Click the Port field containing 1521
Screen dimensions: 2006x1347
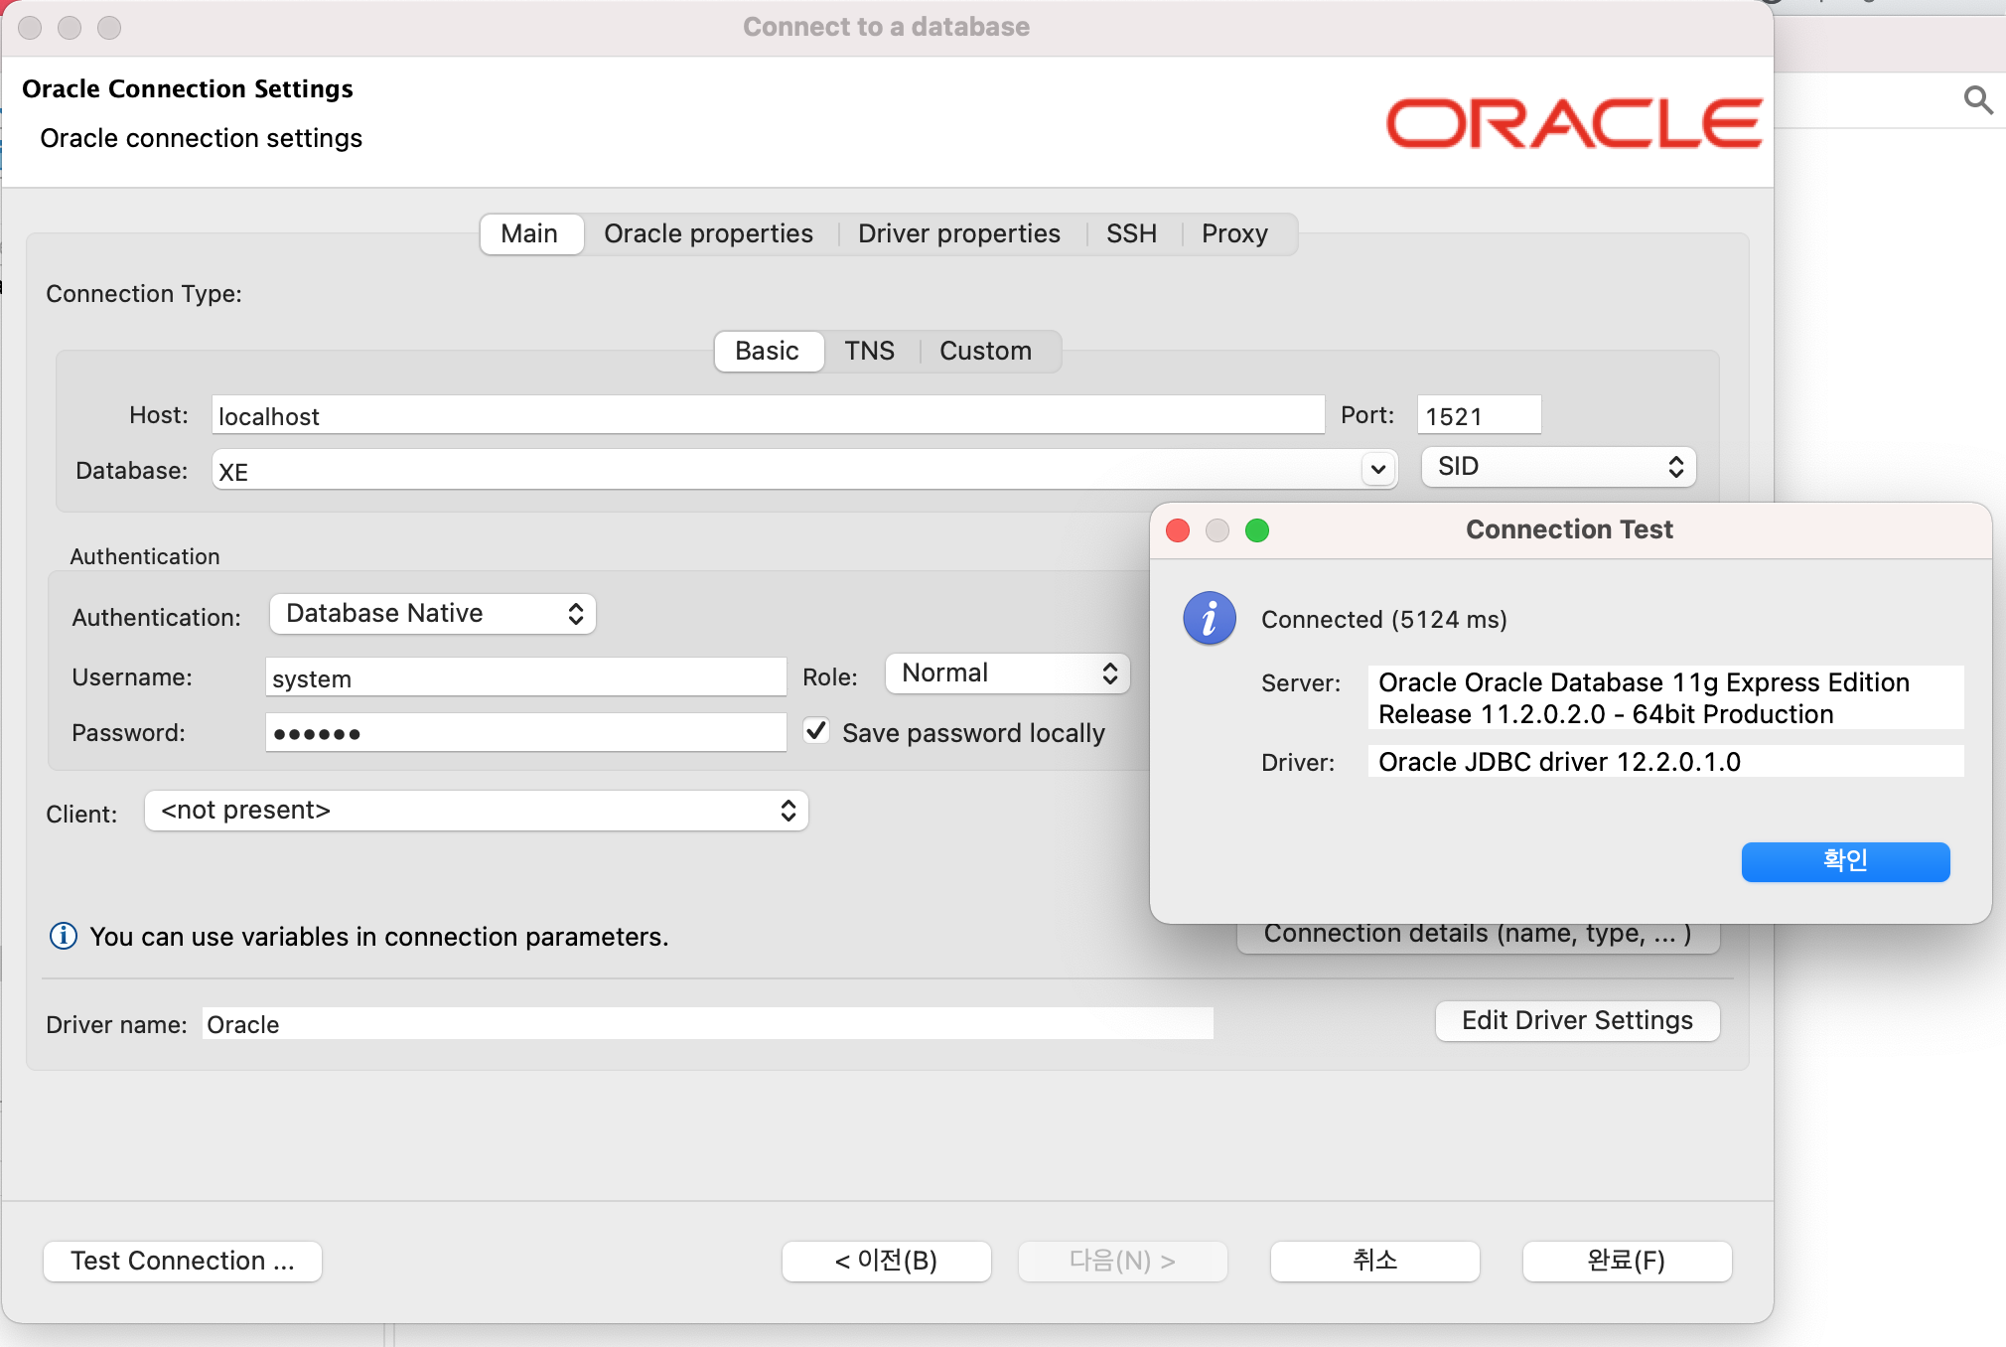coord(1479,415)
